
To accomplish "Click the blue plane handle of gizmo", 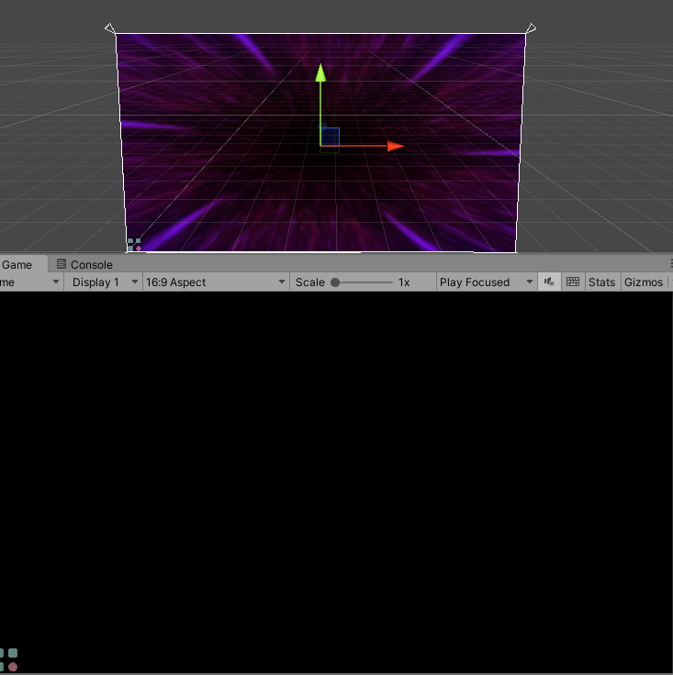I will click(330, 137).
